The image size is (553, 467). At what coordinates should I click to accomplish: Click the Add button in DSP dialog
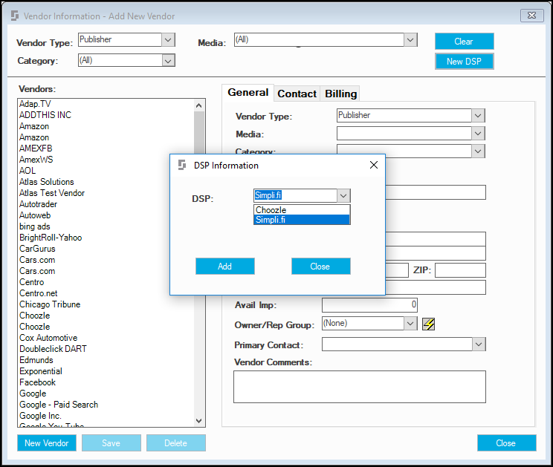[x=225, y=267]
